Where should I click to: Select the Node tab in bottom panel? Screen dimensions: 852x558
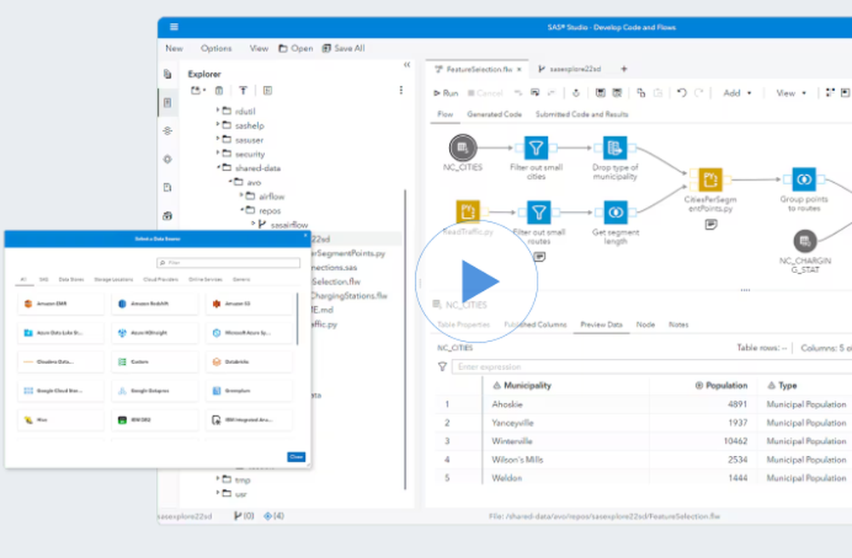pos(646,324)
